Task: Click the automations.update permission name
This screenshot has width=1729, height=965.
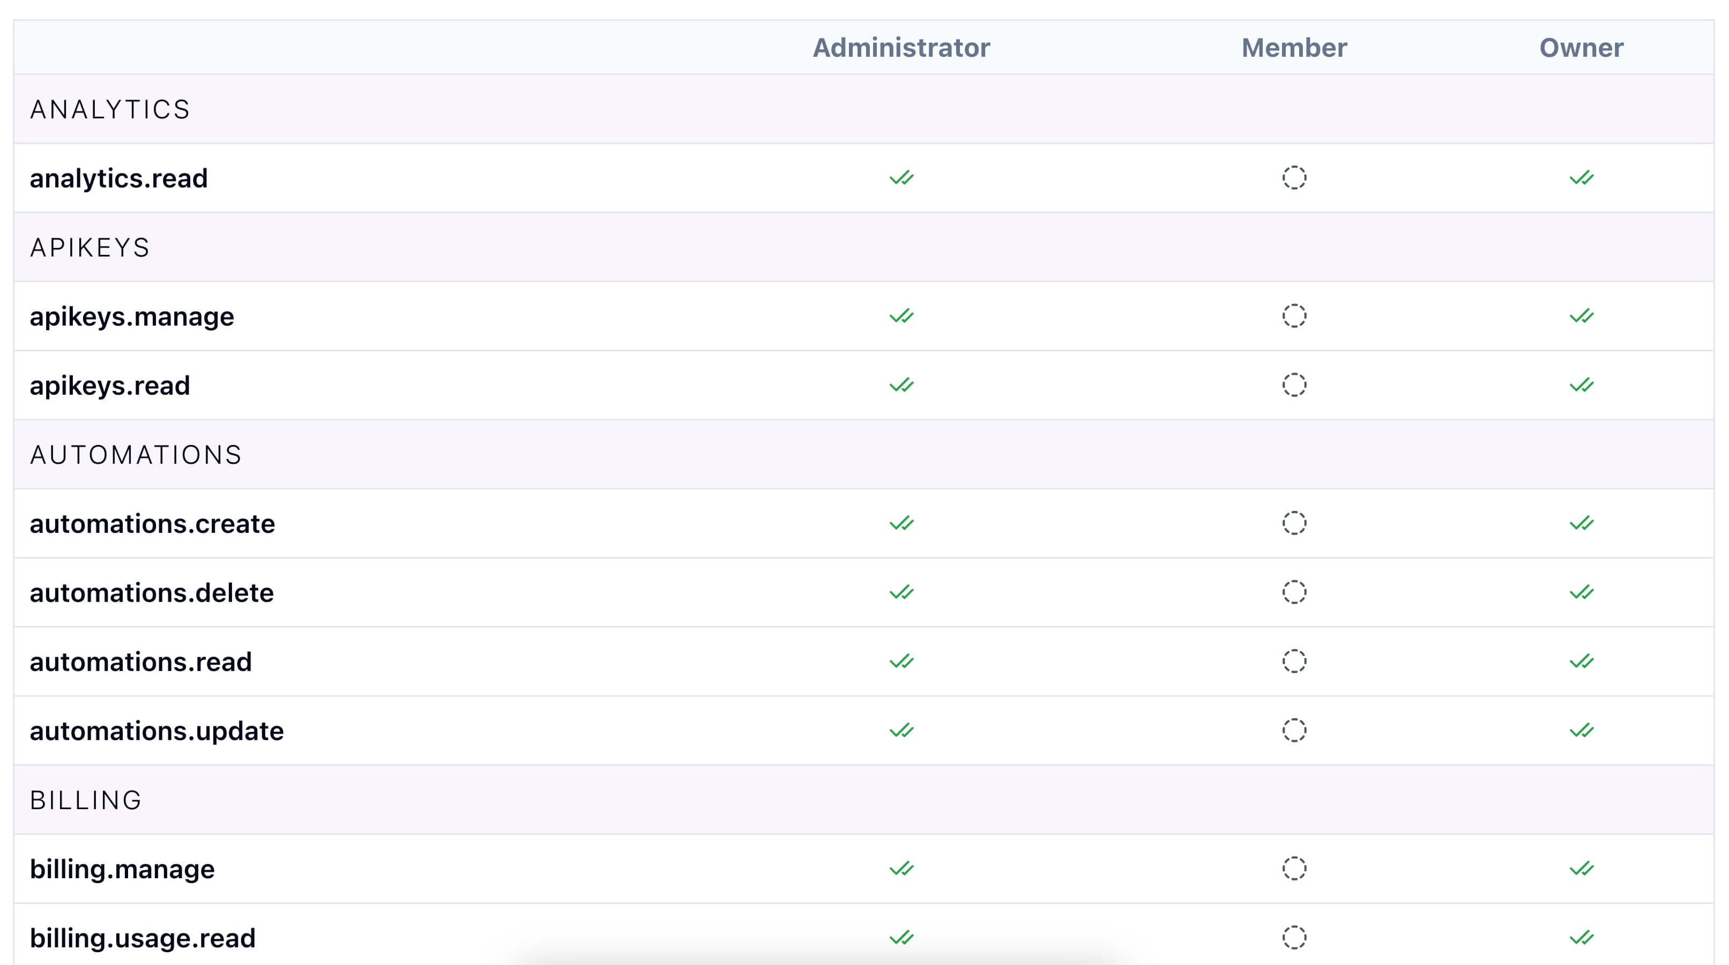Action: click(x=156, y=731)
